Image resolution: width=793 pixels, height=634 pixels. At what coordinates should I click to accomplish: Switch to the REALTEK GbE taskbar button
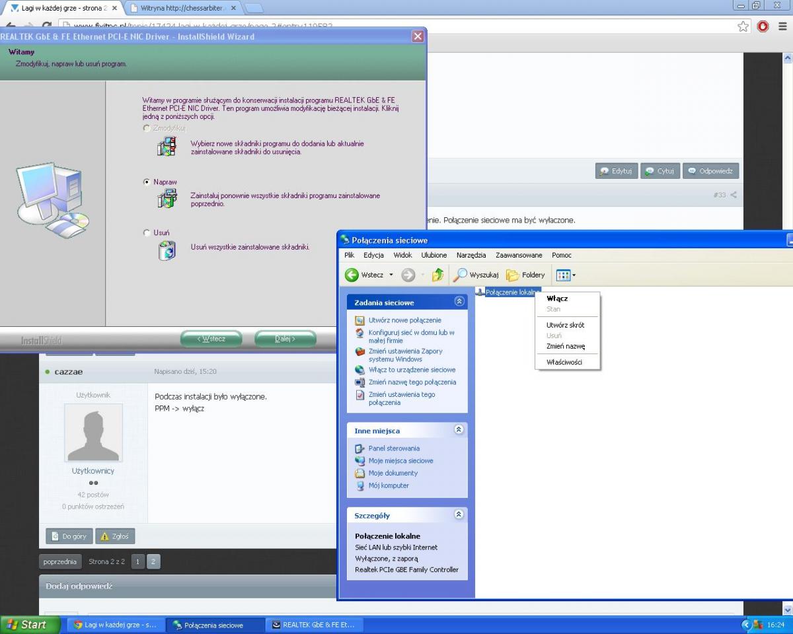313,625
